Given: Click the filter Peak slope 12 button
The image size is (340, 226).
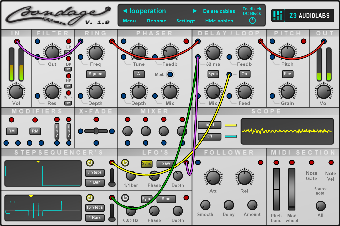Looking at the screenshot, I should click(68, 103).
